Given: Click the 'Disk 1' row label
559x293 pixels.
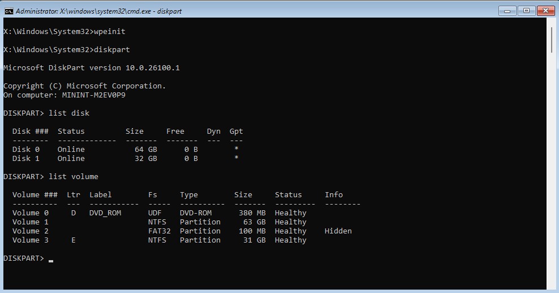Looking at the screenshot, I should click(x=25, y=159).
